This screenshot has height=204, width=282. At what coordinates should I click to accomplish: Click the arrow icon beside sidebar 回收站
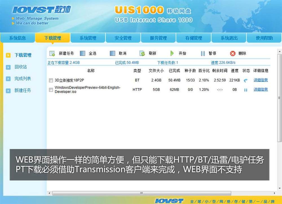point(8,67)
